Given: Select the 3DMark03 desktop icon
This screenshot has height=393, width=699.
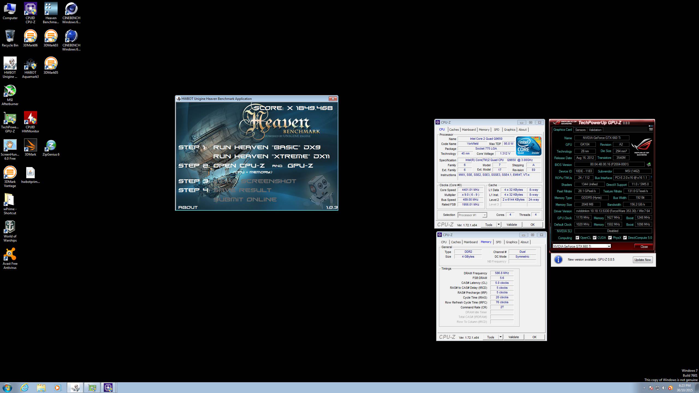Looking at the screenshot, I should 51,38.
